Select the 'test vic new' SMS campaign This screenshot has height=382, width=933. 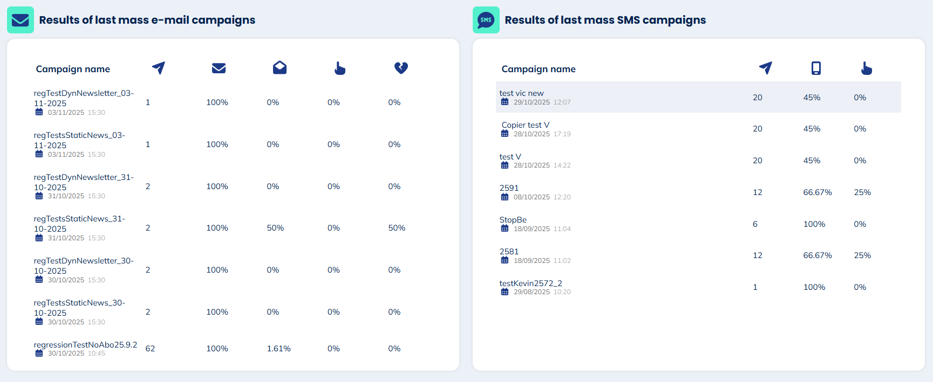pos(521,93)
